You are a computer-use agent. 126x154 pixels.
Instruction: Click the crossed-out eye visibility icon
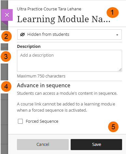[22, 35]
